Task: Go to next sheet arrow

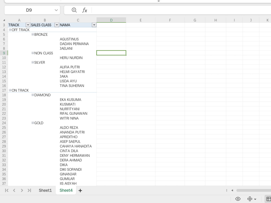Action: (x=22, y=190)
